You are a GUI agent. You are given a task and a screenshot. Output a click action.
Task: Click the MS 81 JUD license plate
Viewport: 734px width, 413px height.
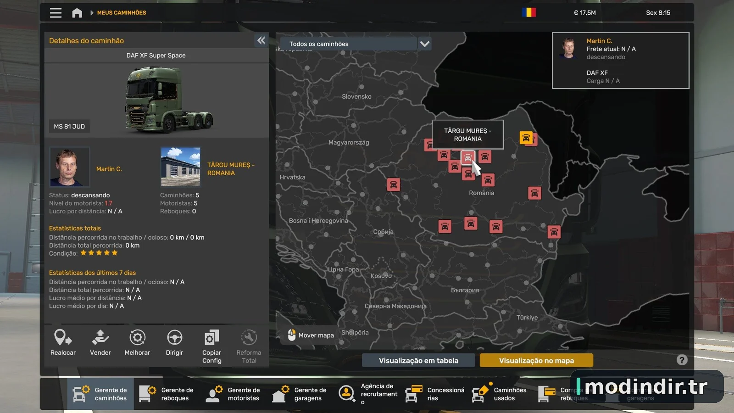click(69, 127)
